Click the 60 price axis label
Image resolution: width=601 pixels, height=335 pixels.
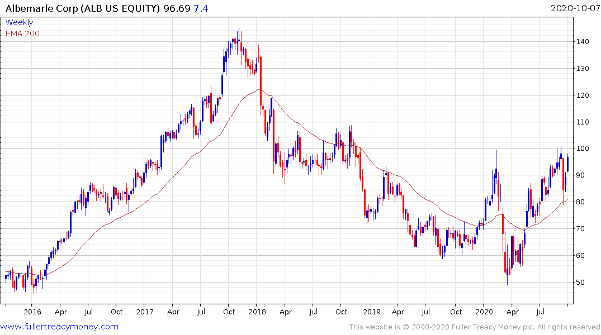pos(580,256)
